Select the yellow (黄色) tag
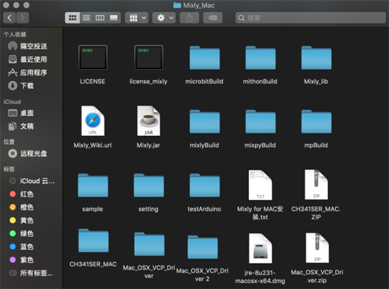 (22, 220)
